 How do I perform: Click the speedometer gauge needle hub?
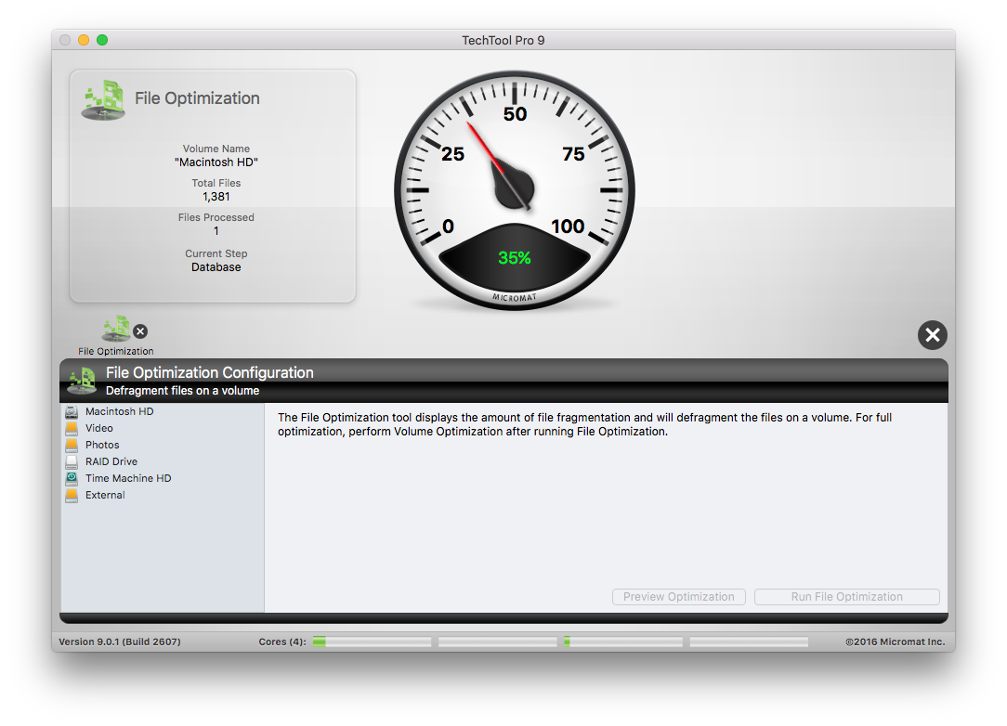click(515, 188)
